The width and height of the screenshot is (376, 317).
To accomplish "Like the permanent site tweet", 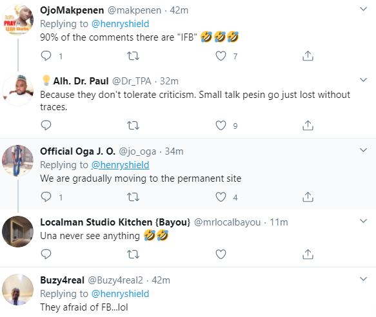I will tap(221, 197).
